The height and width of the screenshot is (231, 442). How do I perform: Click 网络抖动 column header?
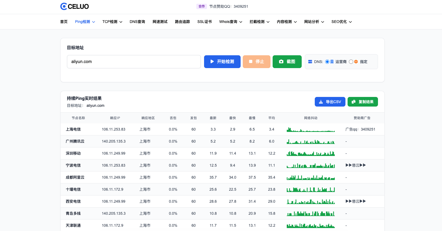pos(311,118)
